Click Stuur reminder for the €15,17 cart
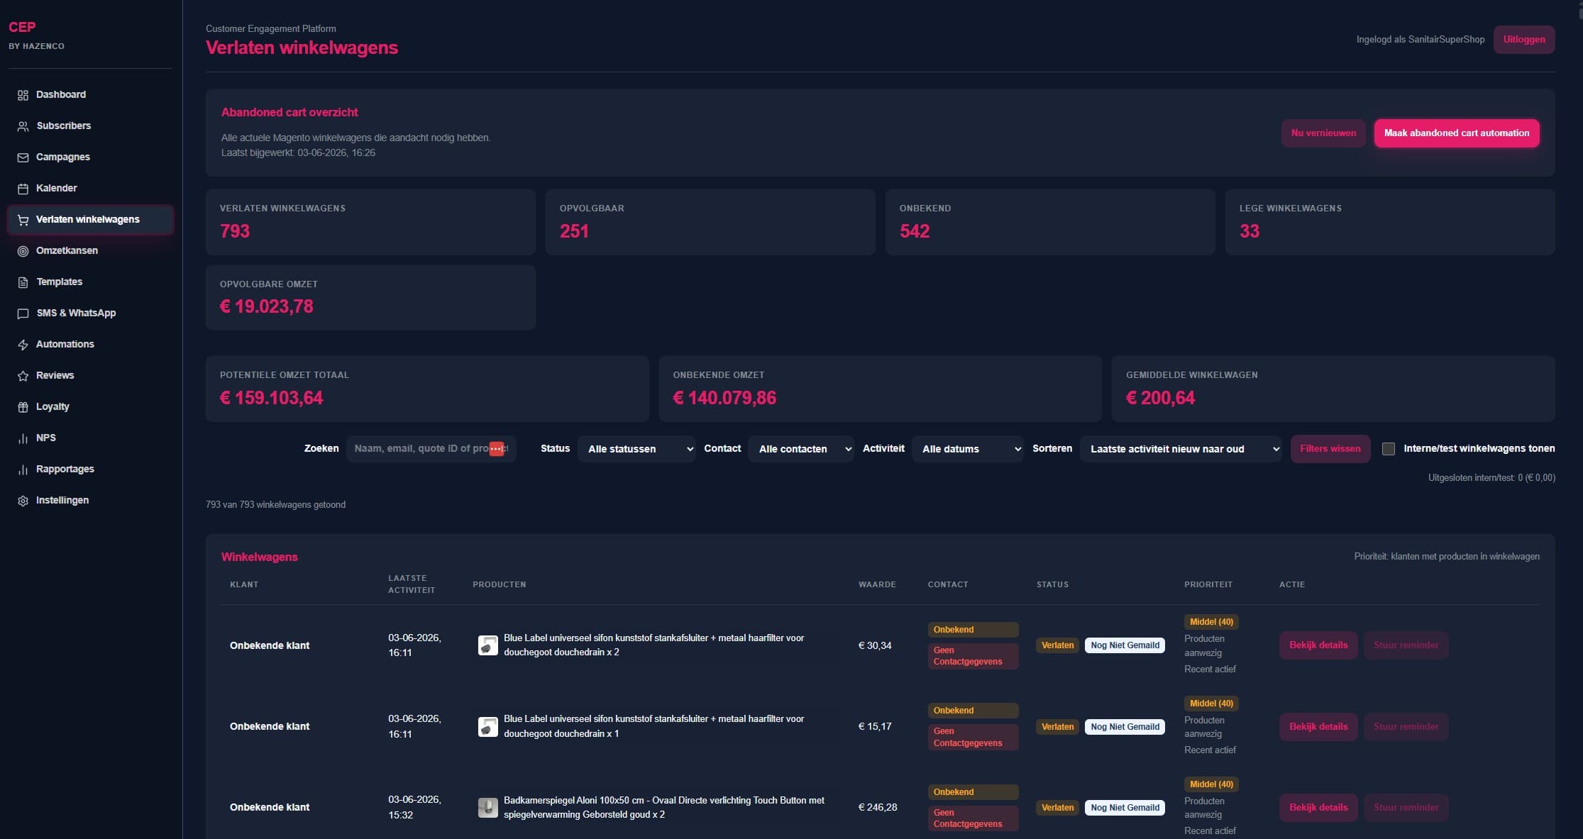1583x839 pixels. 1406,727
